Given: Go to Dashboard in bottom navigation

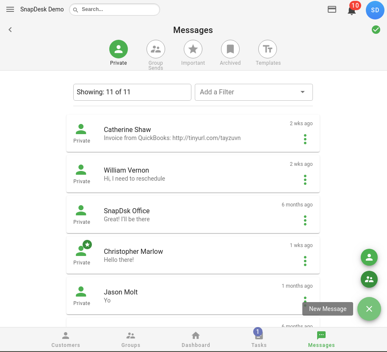Looking at the screenshot, I should 196,340.
